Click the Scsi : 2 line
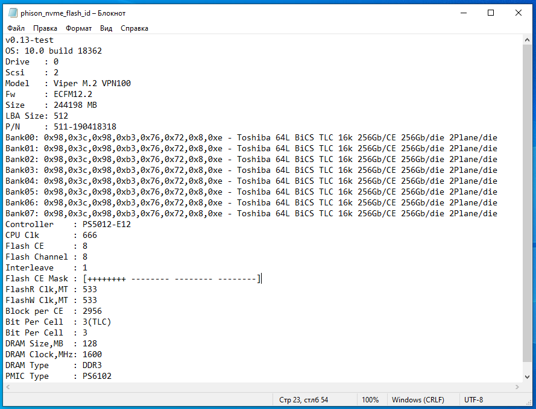The height and width of the screenshot is (409, 536). (32, 73)
